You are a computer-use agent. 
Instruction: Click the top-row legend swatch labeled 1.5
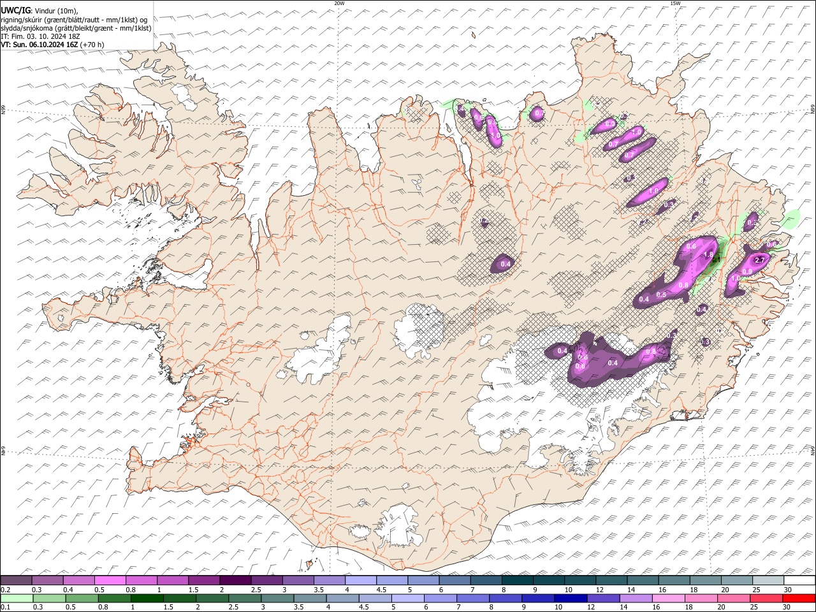(204, 581)
